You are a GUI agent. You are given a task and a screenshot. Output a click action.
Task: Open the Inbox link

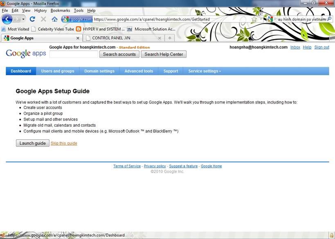[295, 47]
